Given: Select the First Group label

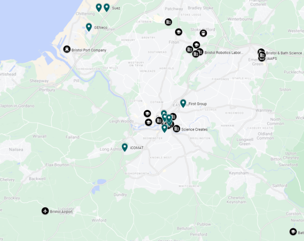Looking at the screenshot, I should point(198,104).
